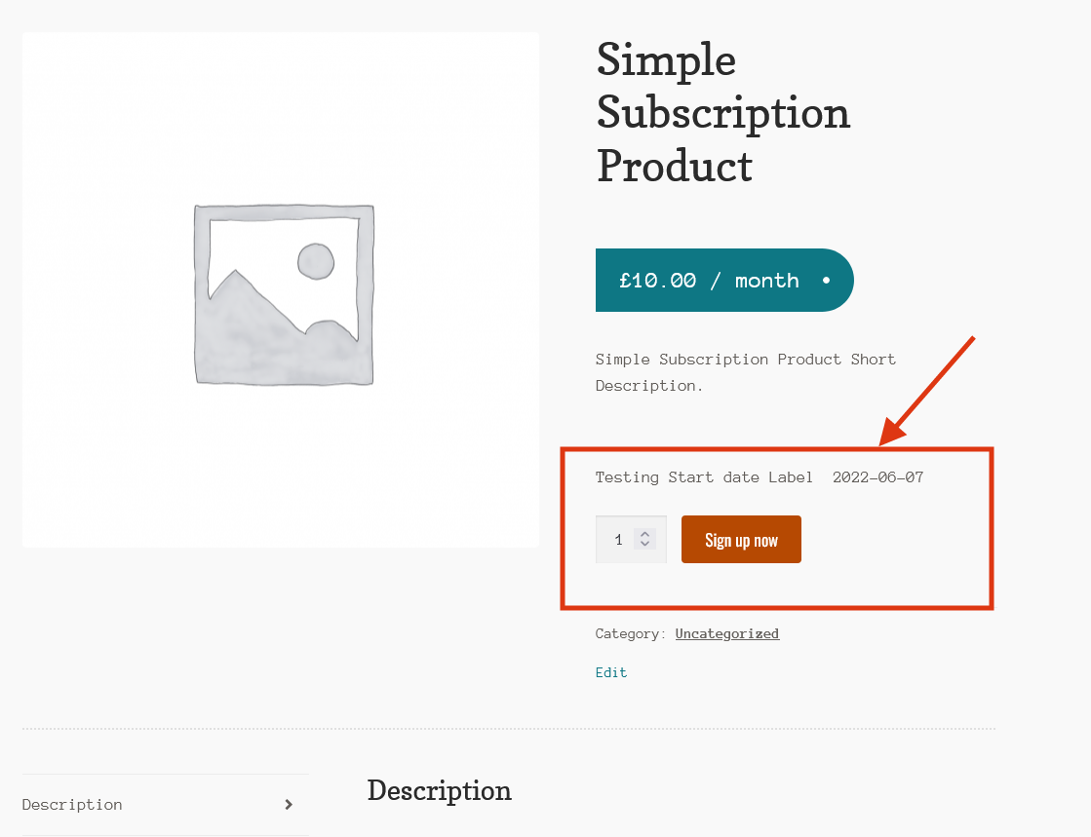Click the chevron next to Description tab

click(289, 805)
